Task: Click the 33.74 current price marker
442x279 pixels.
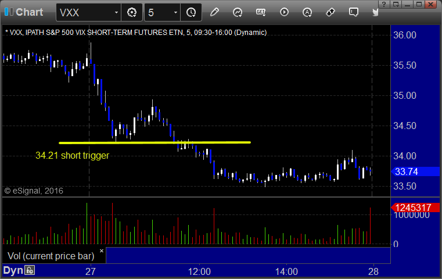Action: 415,171
